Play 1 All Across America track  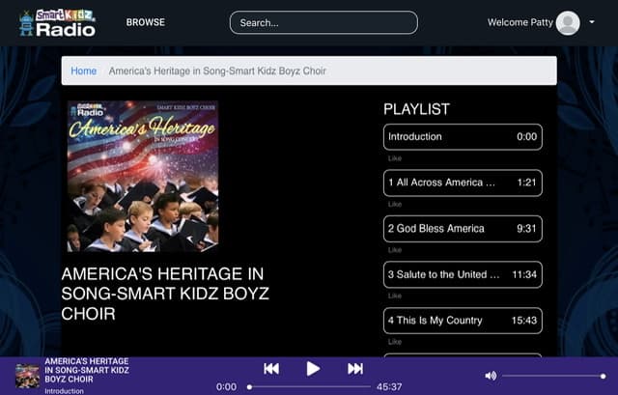tap(463, 183)
